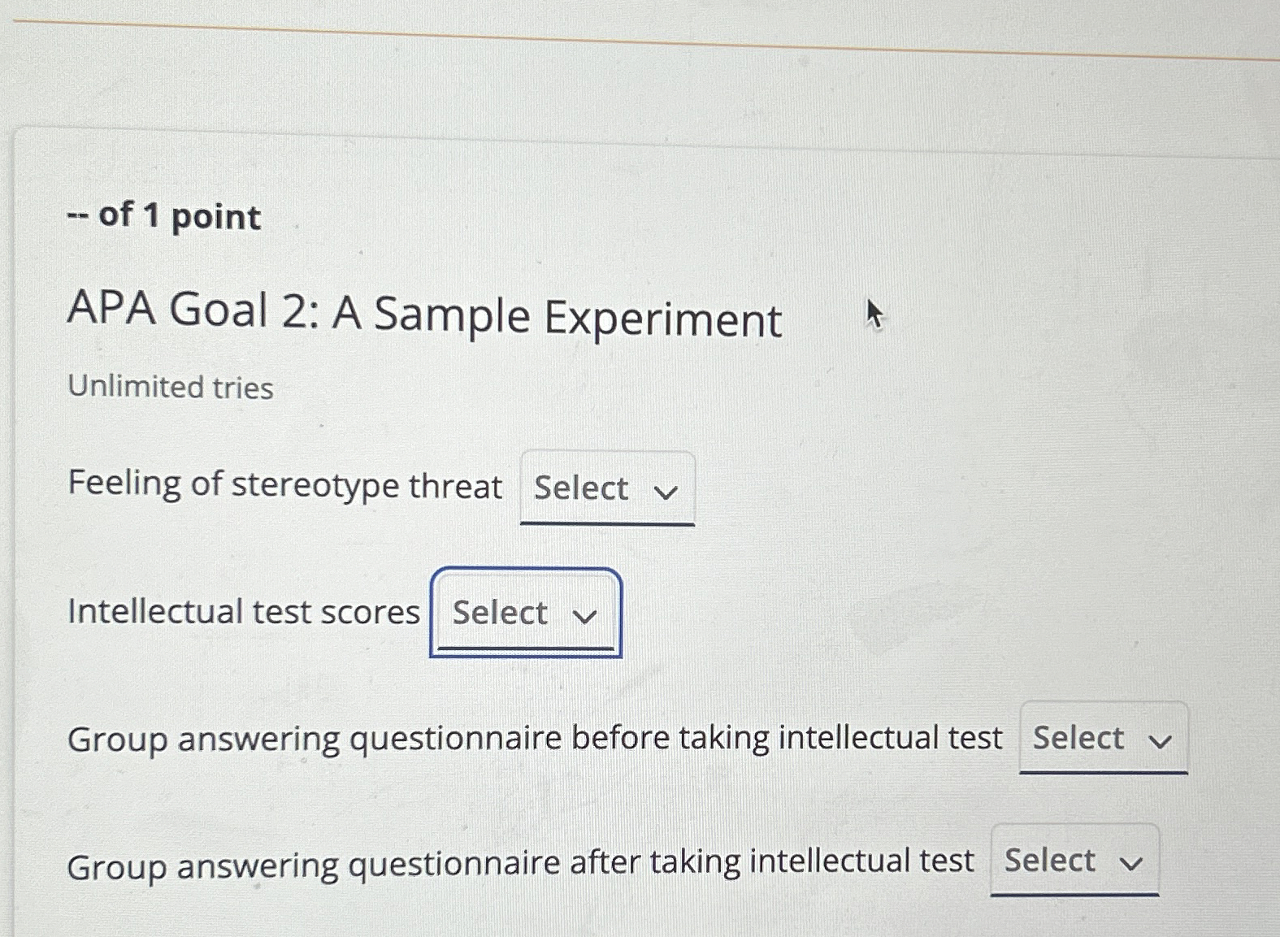Click the chevron on the Intellectual test scores selector
Image resolution: width=1280 pixels, height=937 pixels.
pos(588,617)
